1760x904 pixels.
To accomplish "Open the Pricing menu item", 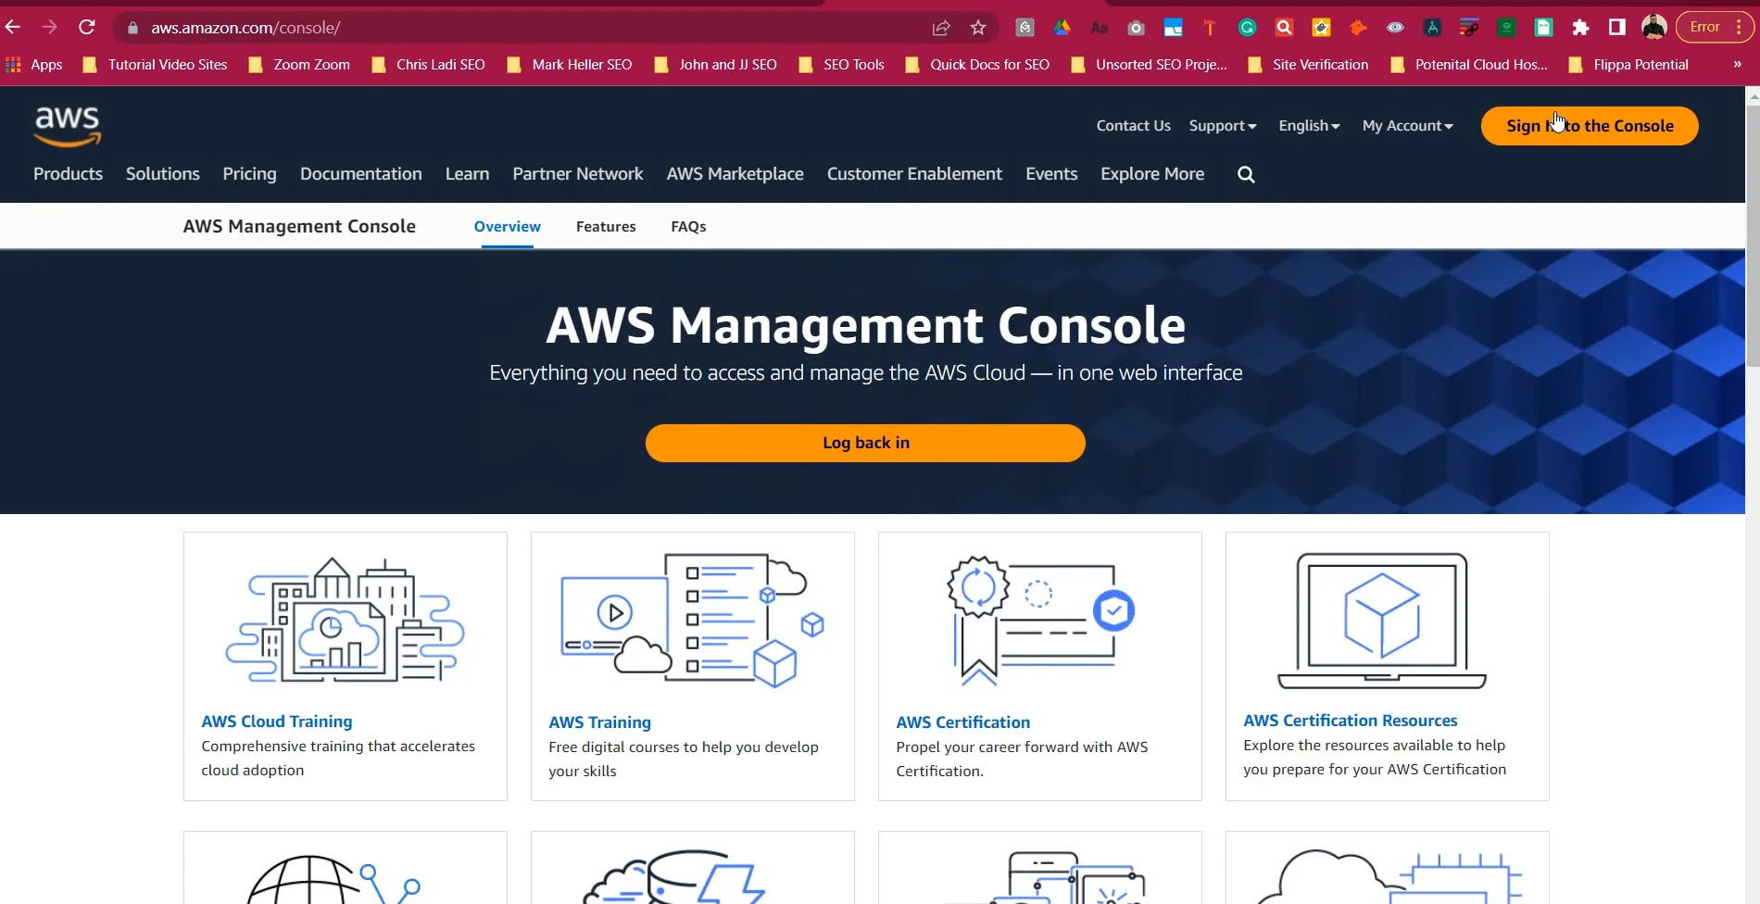I will [x=249, y=174].
